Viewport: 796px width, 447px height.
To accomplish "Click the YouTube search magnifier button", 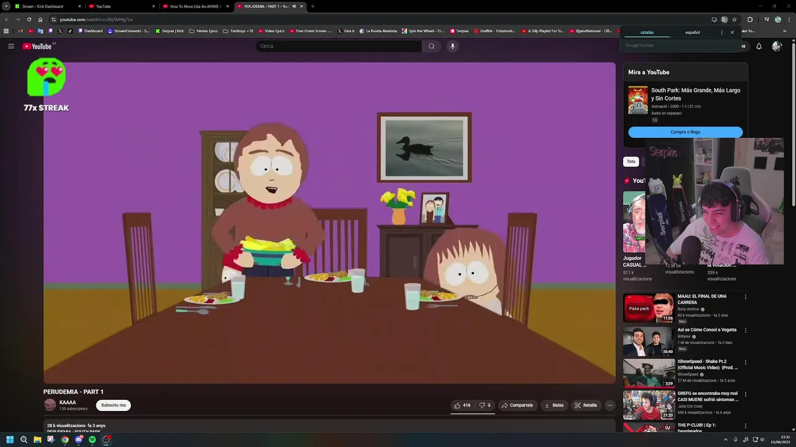I will click(x=432, y=46).
